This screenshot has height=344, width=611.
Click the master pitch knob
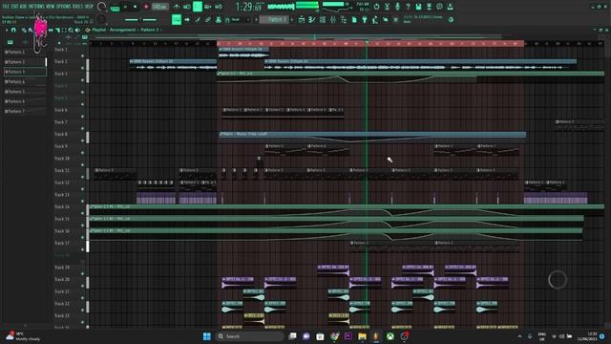click(102, 19)
